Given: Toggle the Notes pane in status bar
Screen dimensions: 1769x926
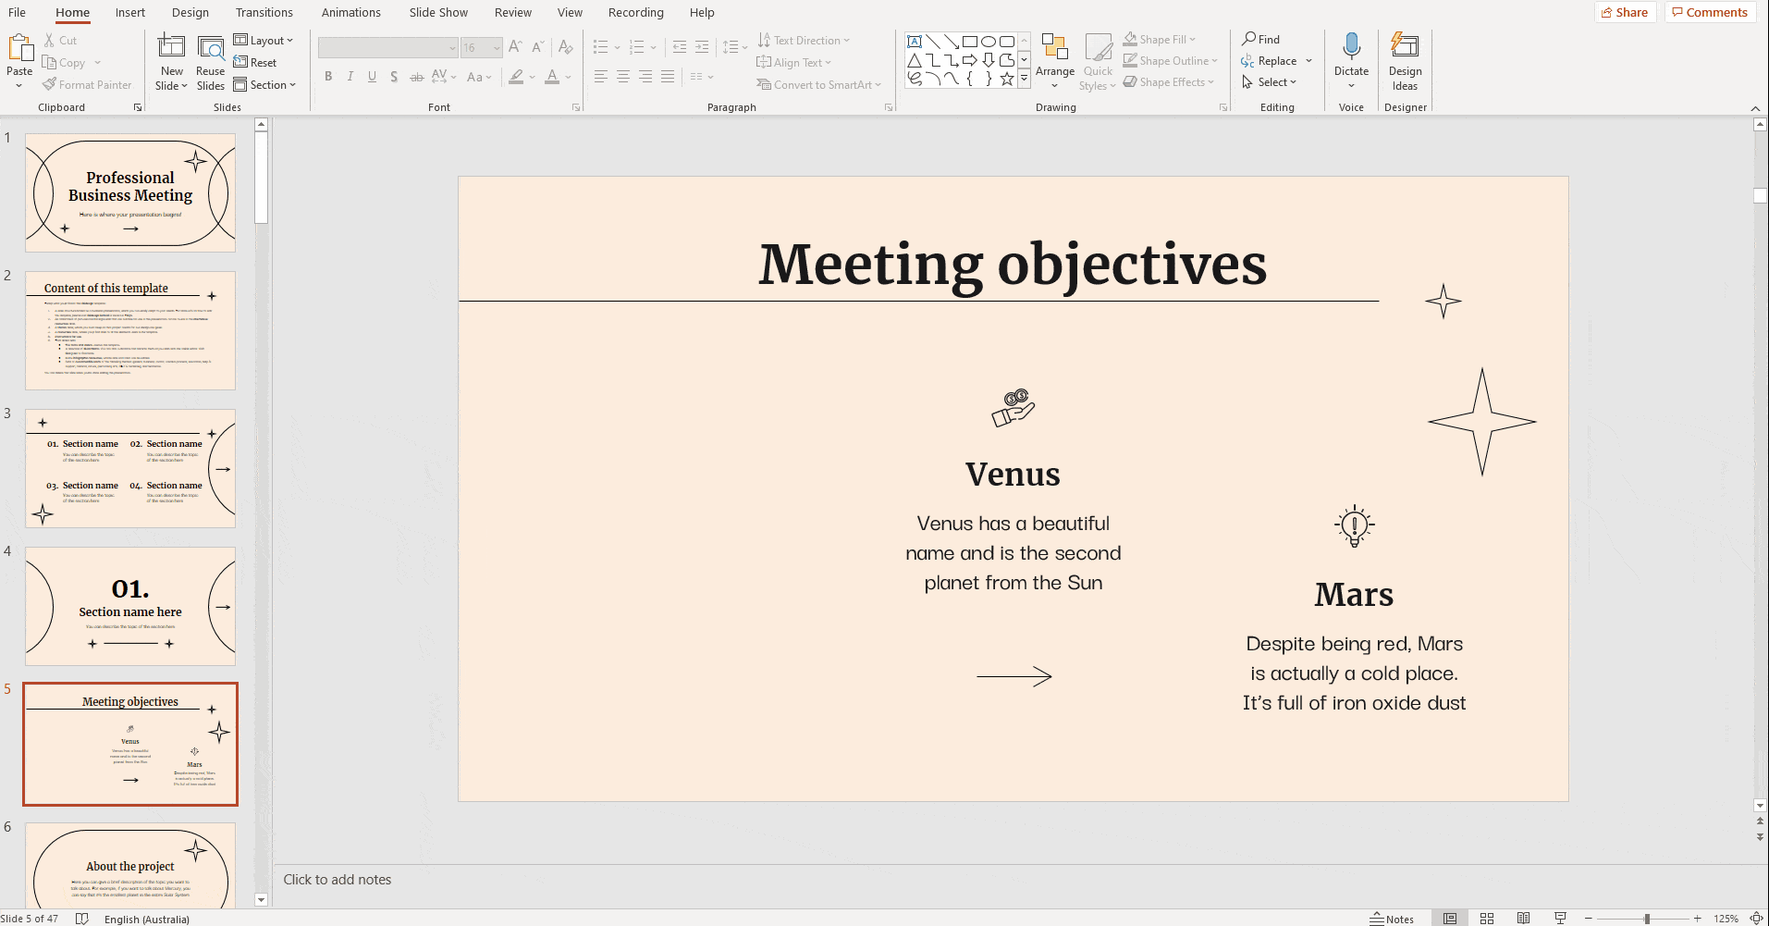Looking at the screenshot, I should (x=1392, y=919).
